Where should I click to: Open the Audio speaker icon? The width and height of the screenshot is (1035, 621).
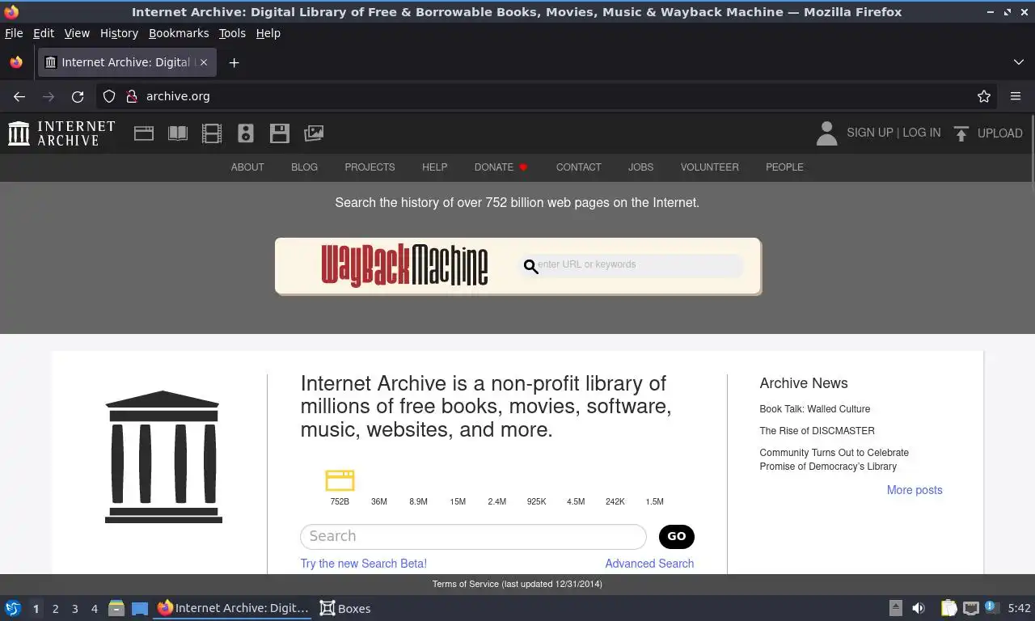pos(246,133)
